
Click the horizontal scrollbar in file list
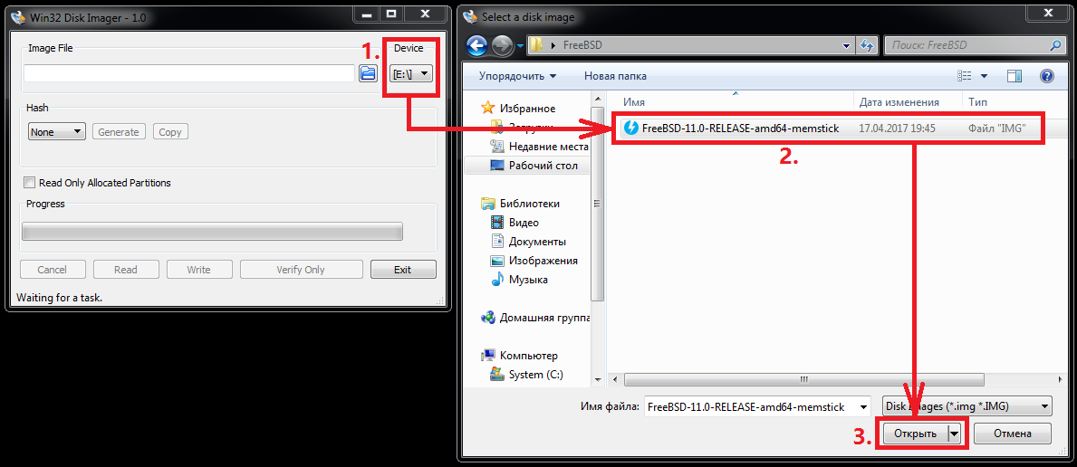pyautogui.click(x=803, y=380)
